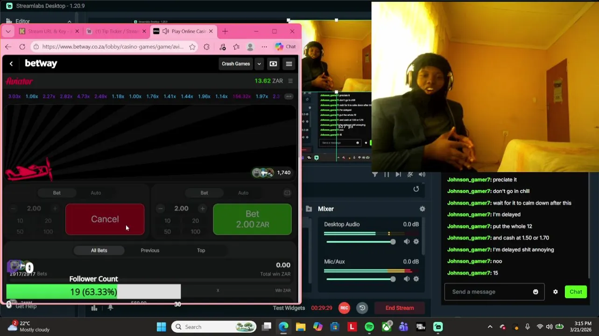
Task: Open Spotify from the taskbar
Action: (369, 327)
